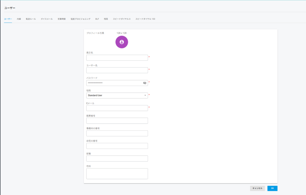Select the スピードダイヤル 8 tab
This screenshot has width=306, height=195.
tap(122, 19)
